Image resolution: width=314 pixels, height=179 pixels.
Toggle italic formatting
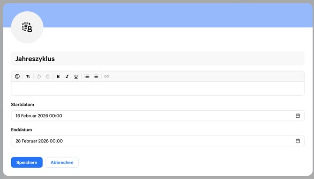tap(67, 76)
